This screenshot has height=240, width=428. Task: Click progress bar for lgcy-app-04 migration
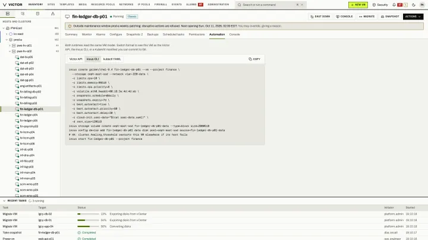(x=88, y=226)
